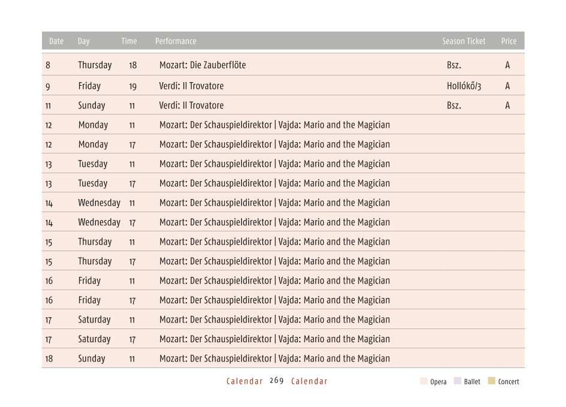
Task: Click the Season Ticket column header
Action: coord(464,41)
